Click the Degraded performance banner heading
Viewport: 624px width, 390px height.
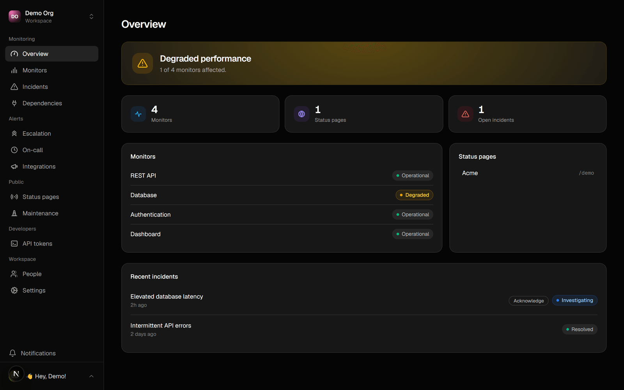point(206,58)
